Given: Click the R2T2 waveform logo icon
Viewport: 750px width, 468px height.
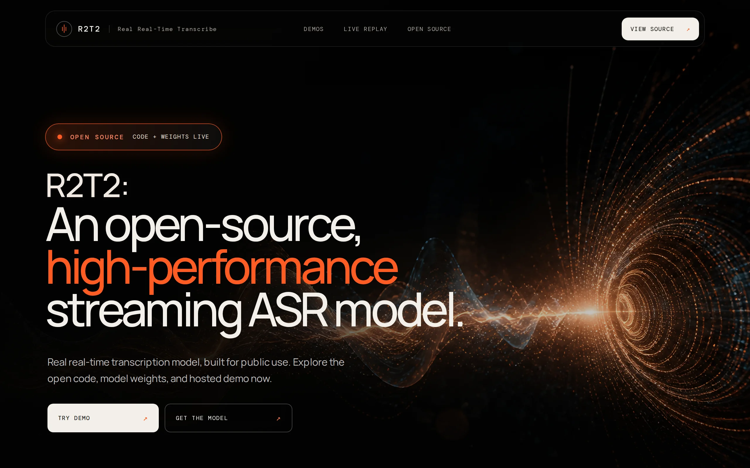Looking at the screenshot, I should 64,29.
